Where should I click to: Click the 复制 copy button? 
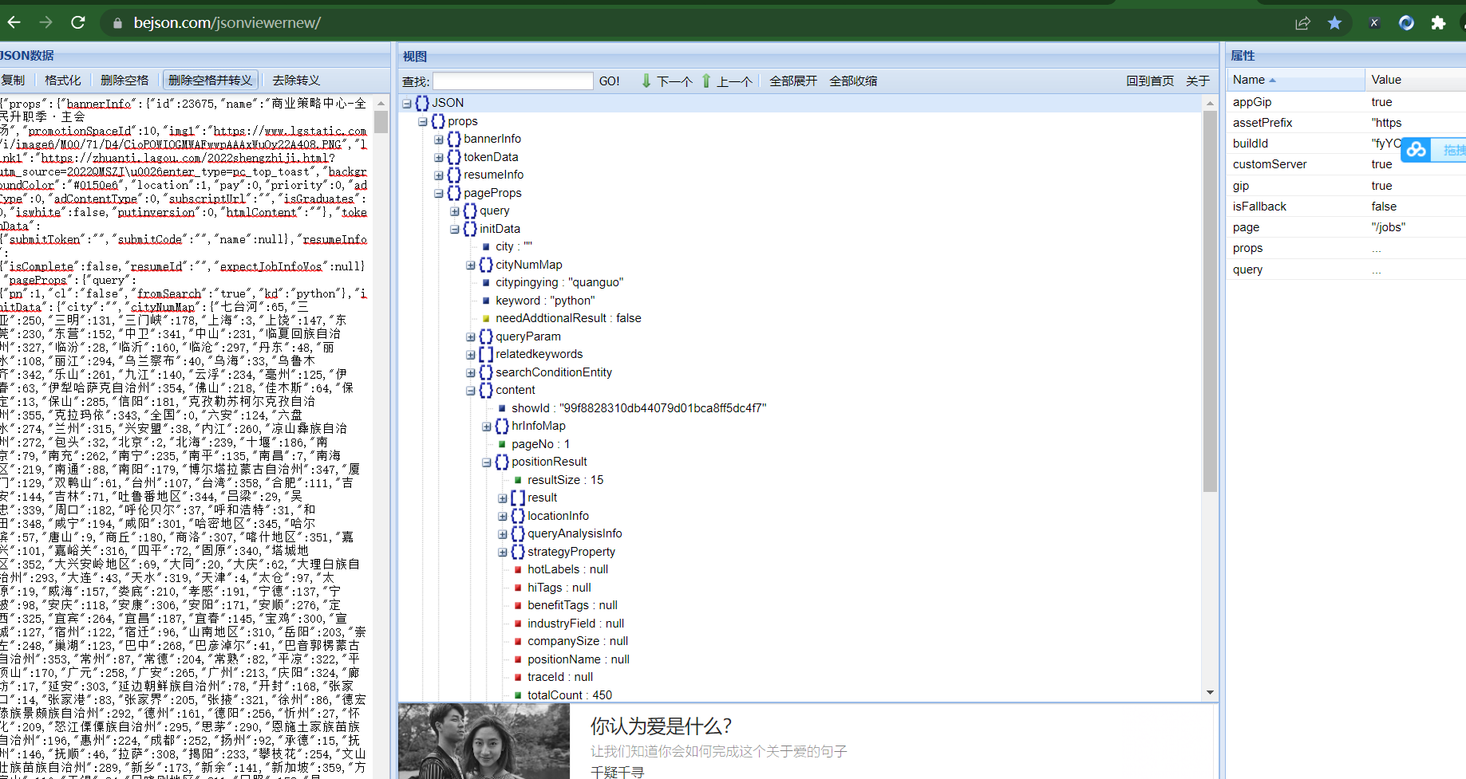coord(14,81)
